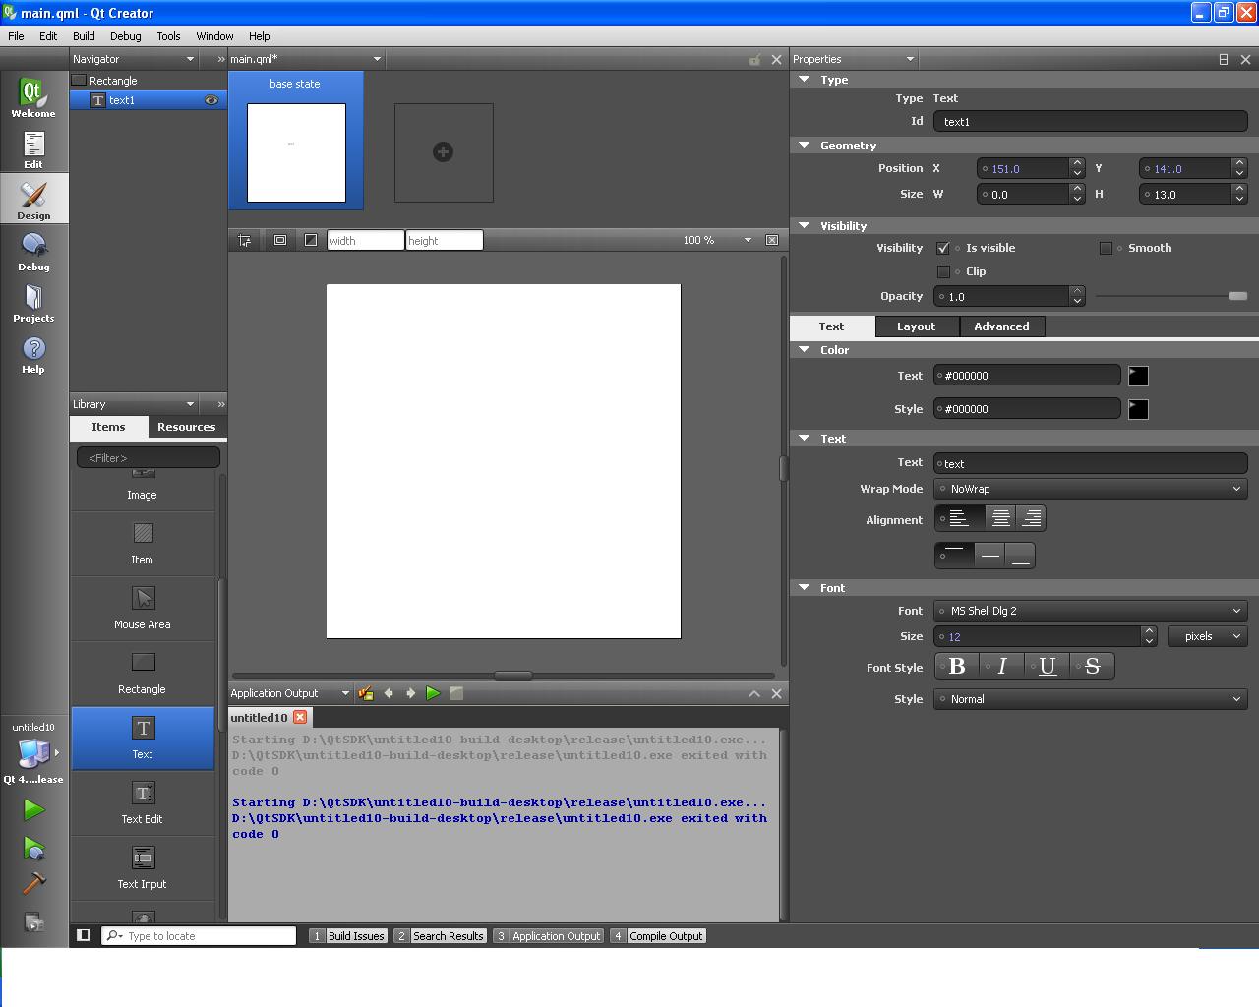Click the green Run button in sidebar
The image size is (1259, 1007).
click(x=33, y=809)
